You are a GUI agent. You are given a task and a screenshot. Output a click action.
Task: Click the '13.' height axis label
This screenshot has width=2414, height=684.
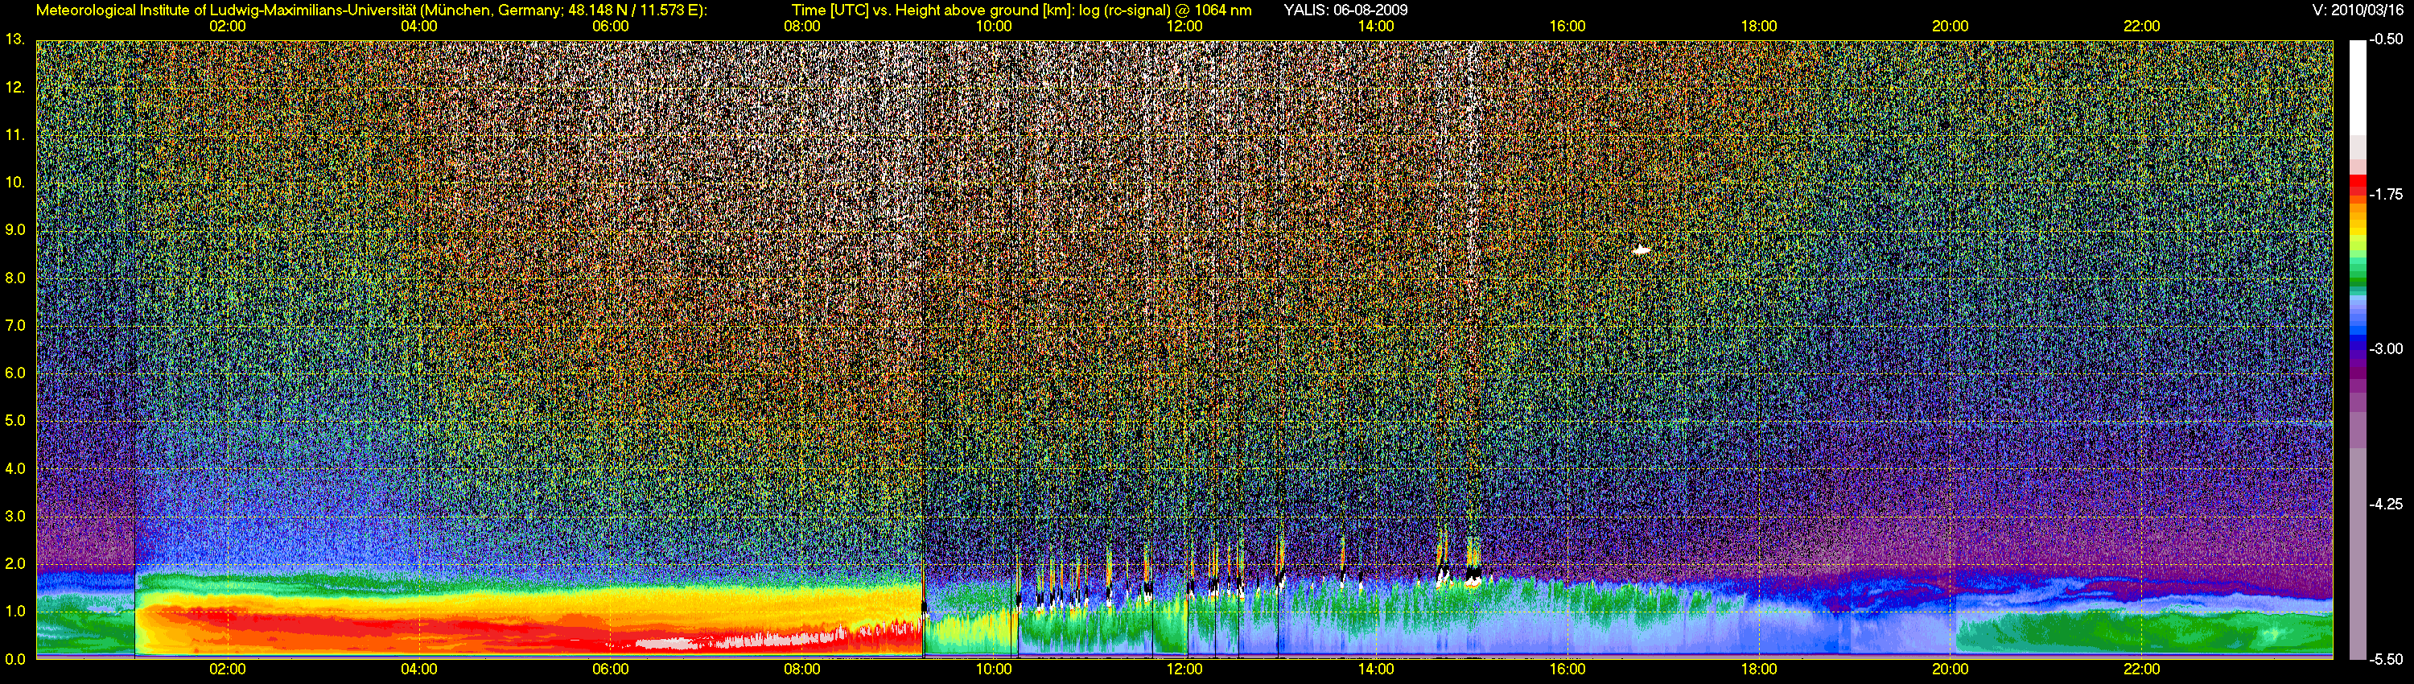pyautogui.click(x=15, y=39)
